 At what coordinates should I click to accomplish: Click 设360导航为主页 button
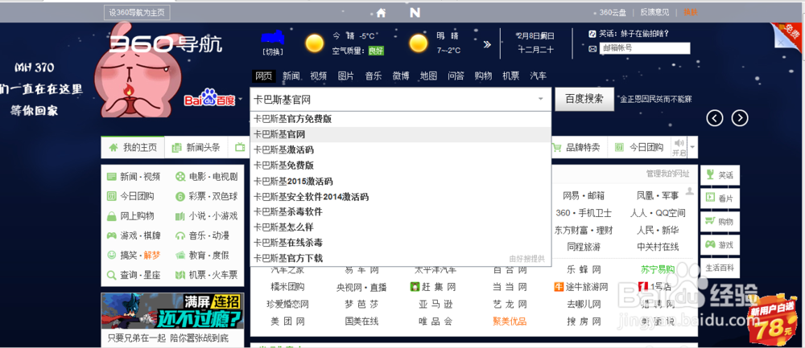tap(137, 13)
